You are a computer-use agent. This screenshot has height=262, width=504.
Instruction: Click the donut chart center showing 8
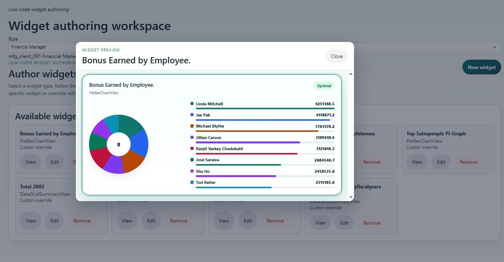coord(119,144)
